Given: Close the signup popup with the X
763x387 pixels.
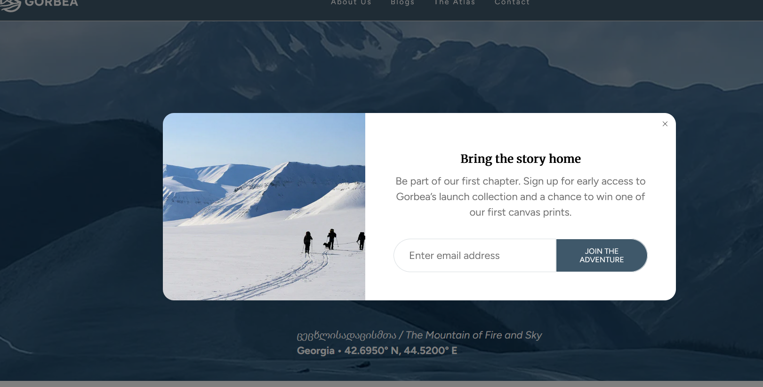Looking at the screenshot, I should point(665,124).
